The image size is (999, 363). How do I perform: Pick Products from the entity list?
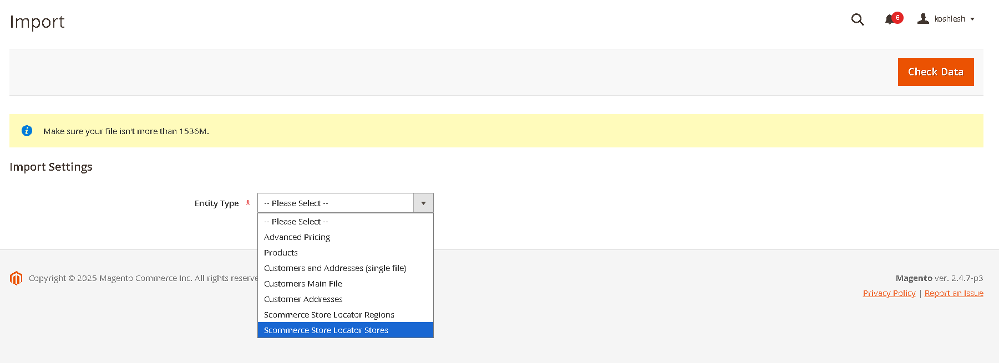pos(281,253)
